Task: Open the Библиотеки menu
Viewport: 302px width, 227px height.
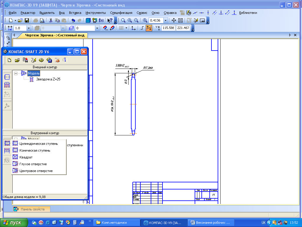Action: (x=248, y=13)
